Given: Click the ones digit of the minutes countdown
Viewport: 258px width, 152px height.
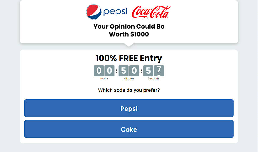Looking at the screenshot, I should (x=134, y=71).
